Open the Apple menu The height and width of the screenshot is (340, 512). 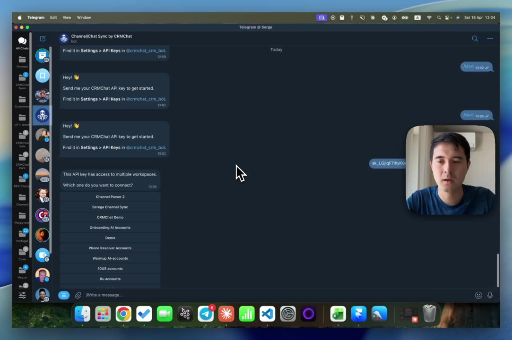point(19,17)
